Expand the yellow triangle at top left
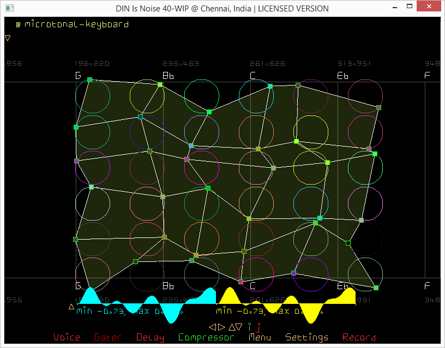Image resolution: width=445 pixels, height=348 pixels. coord(8,38)
